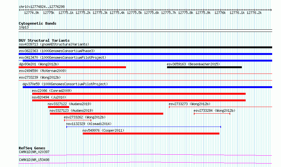Viewport: 281px width, 167px height.
Task: Open esv2733262 (Wong2012b) label
Action: 85,117
